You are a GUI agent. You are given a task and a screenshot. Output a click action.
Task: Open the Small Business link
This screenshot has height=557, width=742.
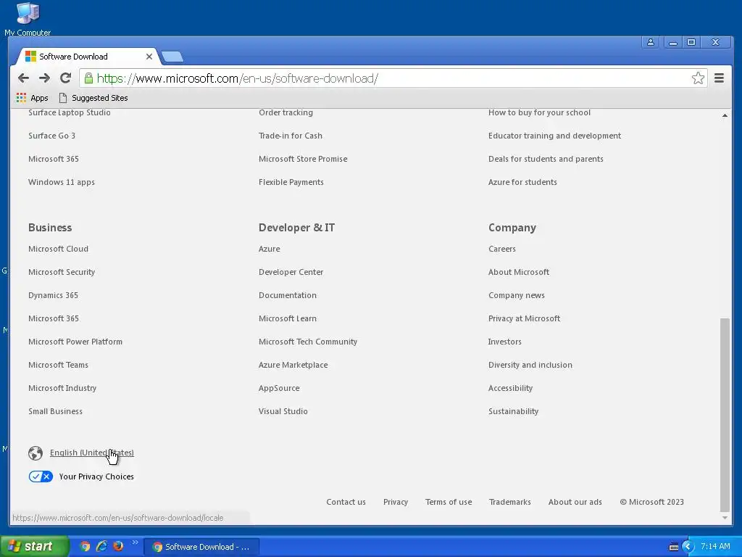[x=55, y=411]
